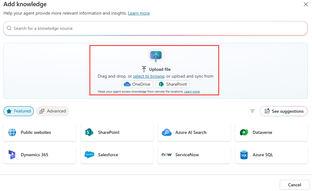Click the ServiceNow now logo
312x191 pixels.
[166, 155]
